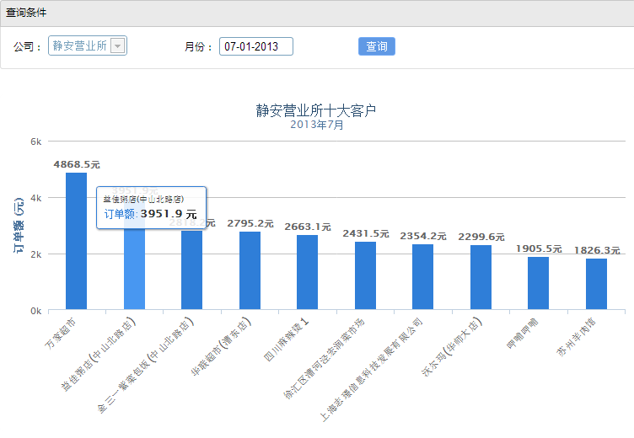Click the 2431.5元 data label

(366, 233)
